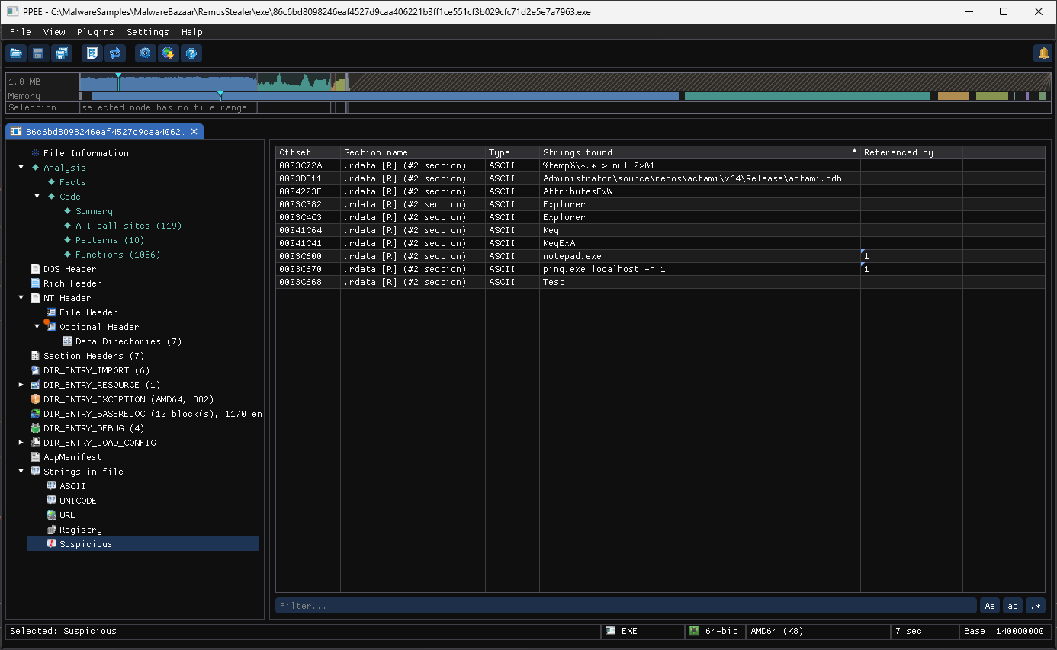
Task: Collapse the Strings in file node
Action: pos(21,472)
